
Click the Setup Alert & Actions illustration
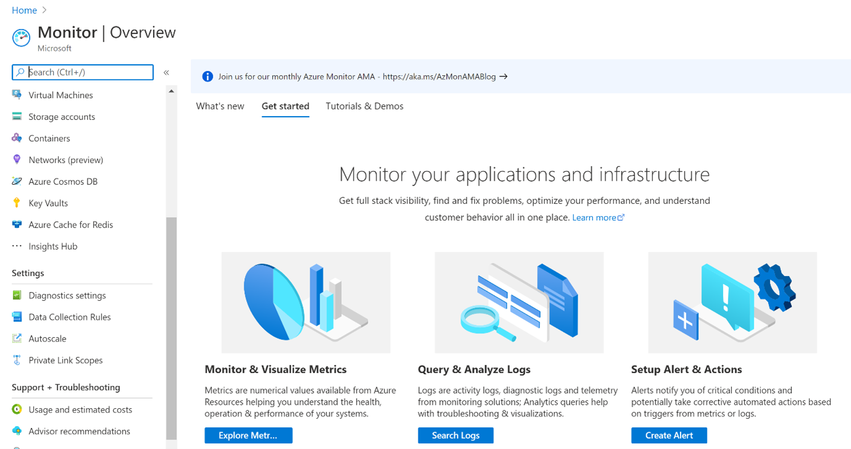[x=733, y=303]
